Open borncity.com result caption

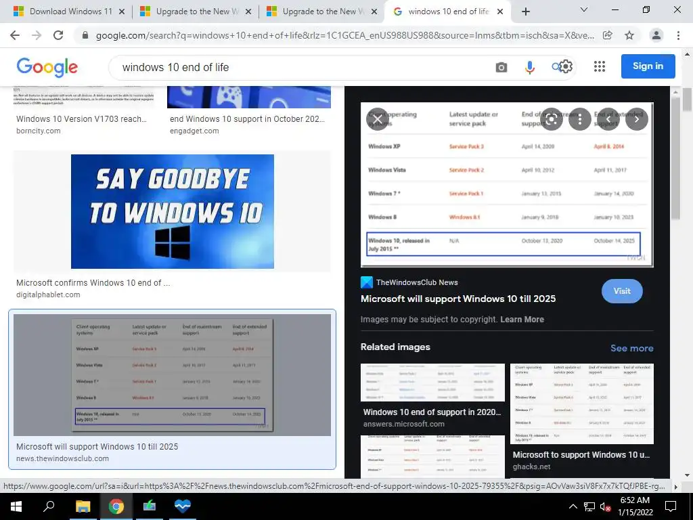(x=81, y=125)
